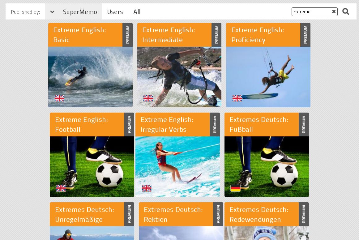This screenshot has height=240, width=359.
Task: Click the German flag on Fußball course
Action: [235, 188]
